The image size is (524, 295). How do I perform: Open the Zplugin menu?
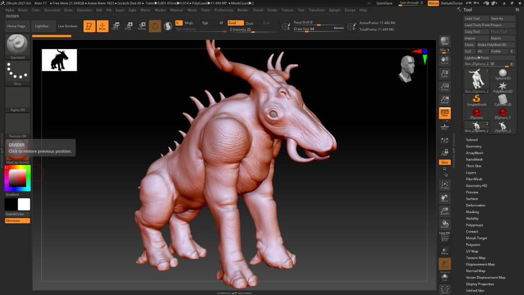click(335, 10)
